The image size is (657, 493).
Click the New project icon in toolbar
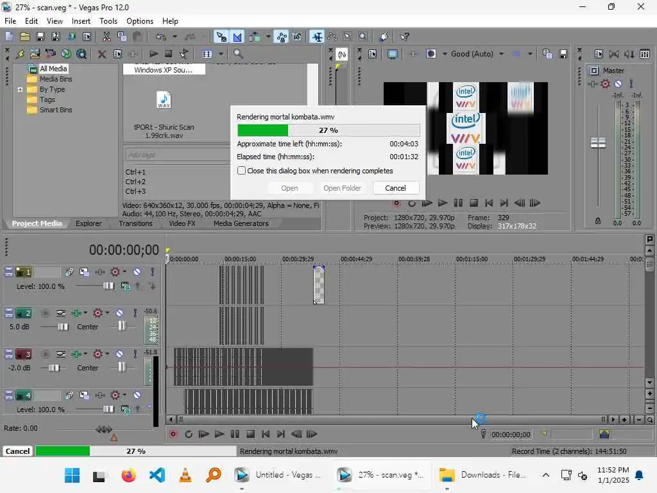click(9, 37)
